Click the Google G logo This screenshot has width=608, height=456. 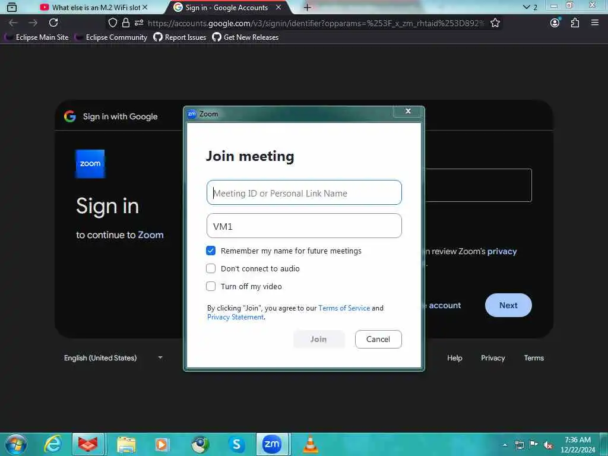pos(70,116)
